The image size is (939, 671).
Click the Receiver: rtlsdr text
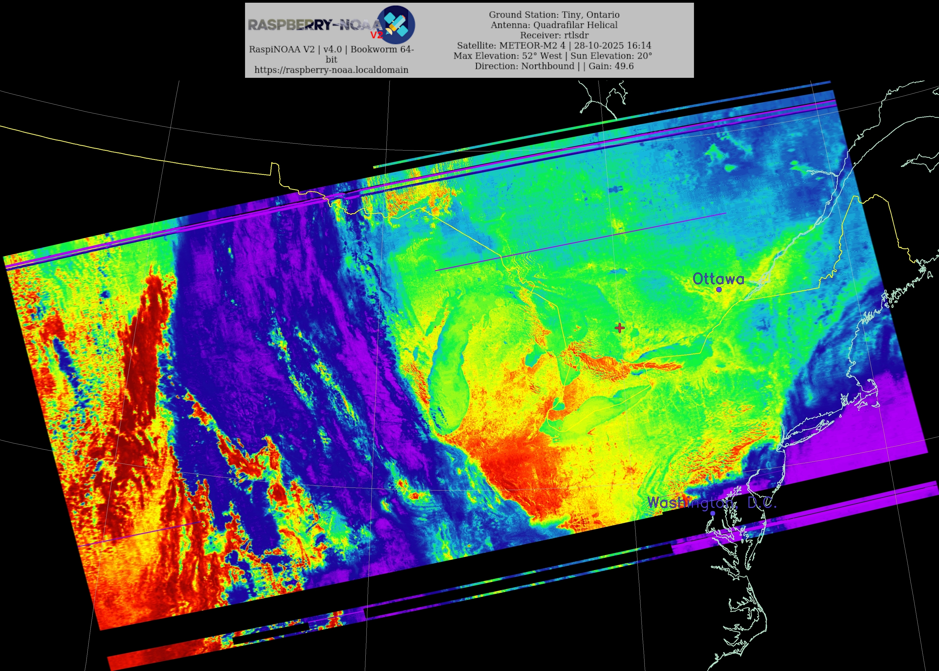[x=554, y=35]
